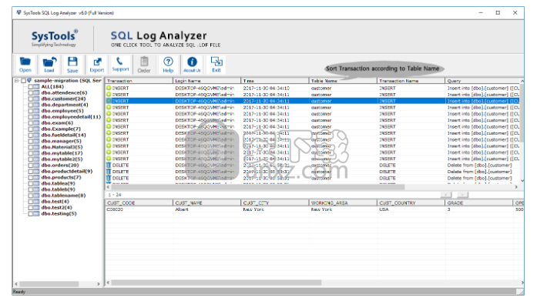
Task: Check the dbo.employeedetail(11) checkbox
Action: (x=31, y=117)
